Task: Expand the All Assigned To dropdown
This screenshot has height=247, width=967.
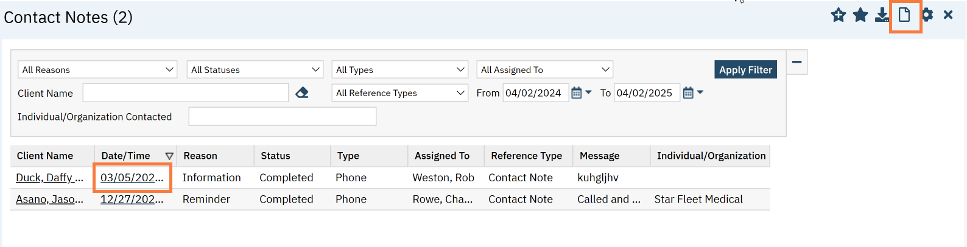Action: click(544, 70)
